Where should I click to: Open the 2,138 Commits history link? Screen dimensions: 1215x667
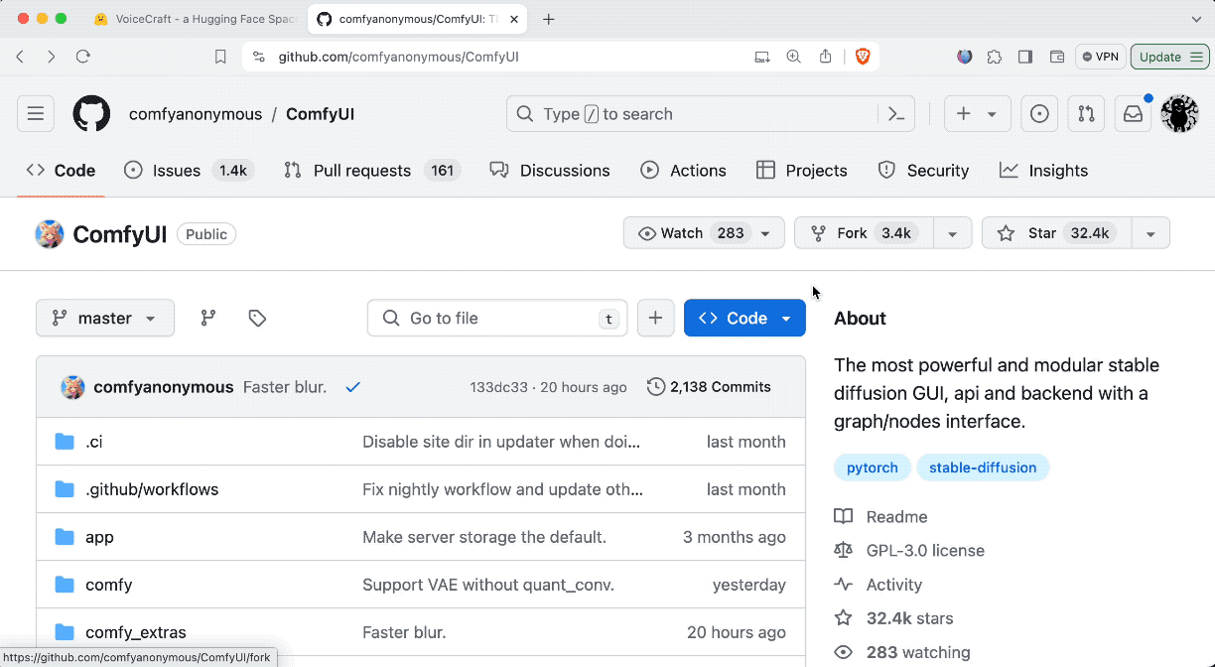(x=709, y=387)
